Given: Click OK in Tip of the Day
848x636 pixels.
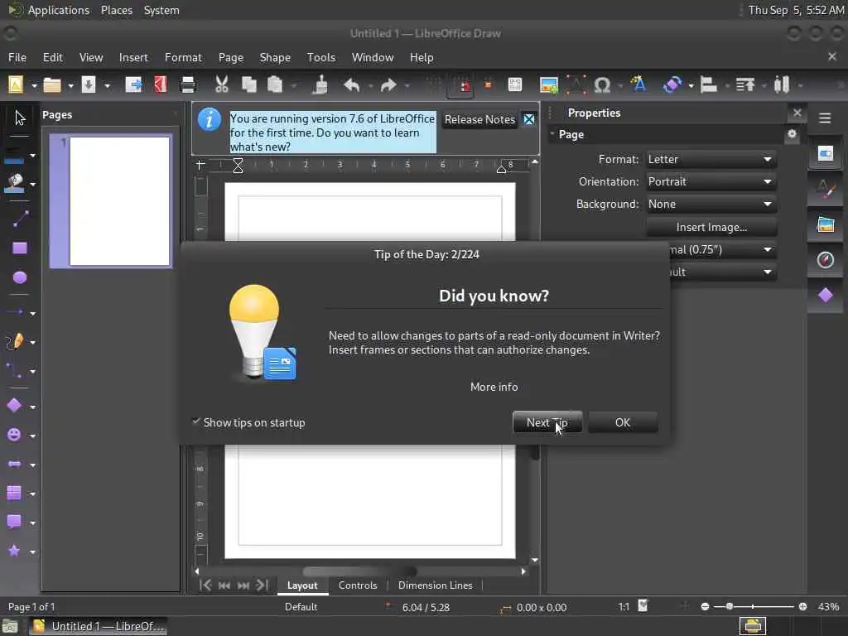Looking at the screenshot, I should point(623,422).
